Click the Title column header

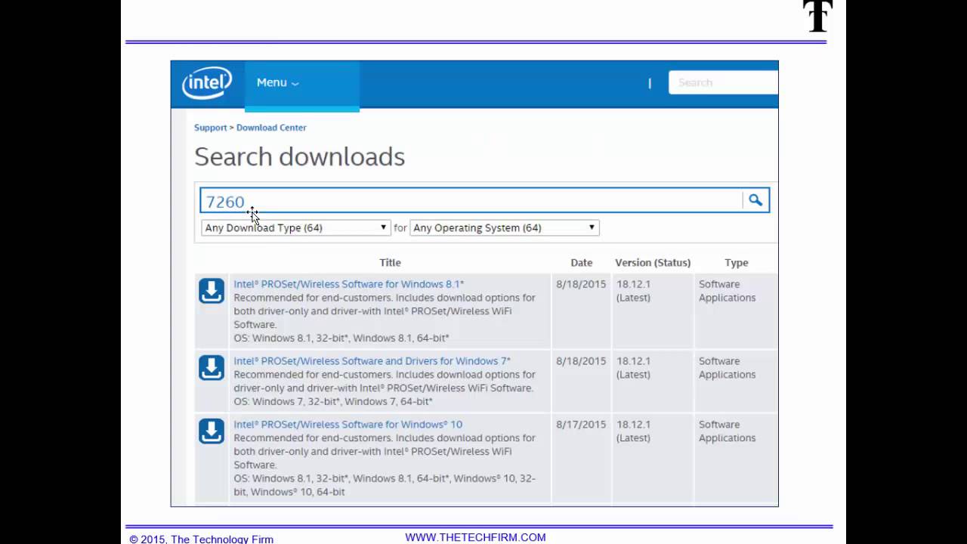(x=390, y=262)
